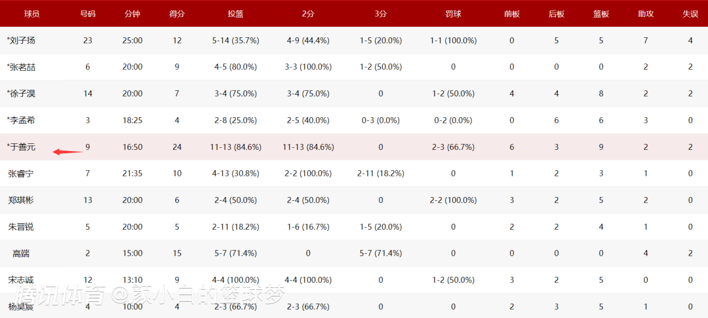This screenshot has width=708, height=318.
Task: Select the 助攻 column header
Action: click(646, 14)
